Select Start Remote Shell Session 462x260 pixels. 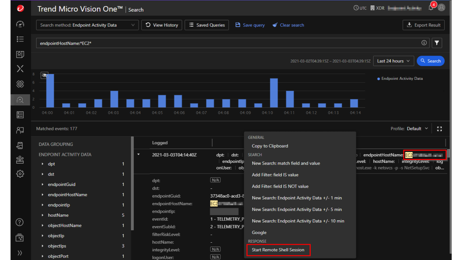(278, 250)
